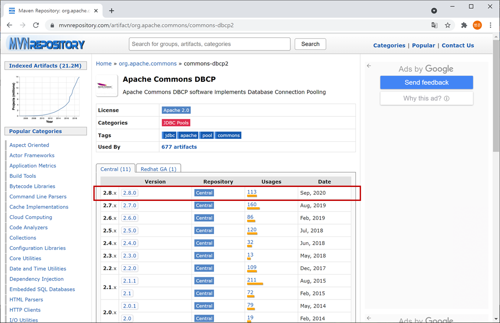Image resolution: width=500 pixels, height=323 pixels.
Task: Open version 2.0.1
Action: (x=130, y=306)
